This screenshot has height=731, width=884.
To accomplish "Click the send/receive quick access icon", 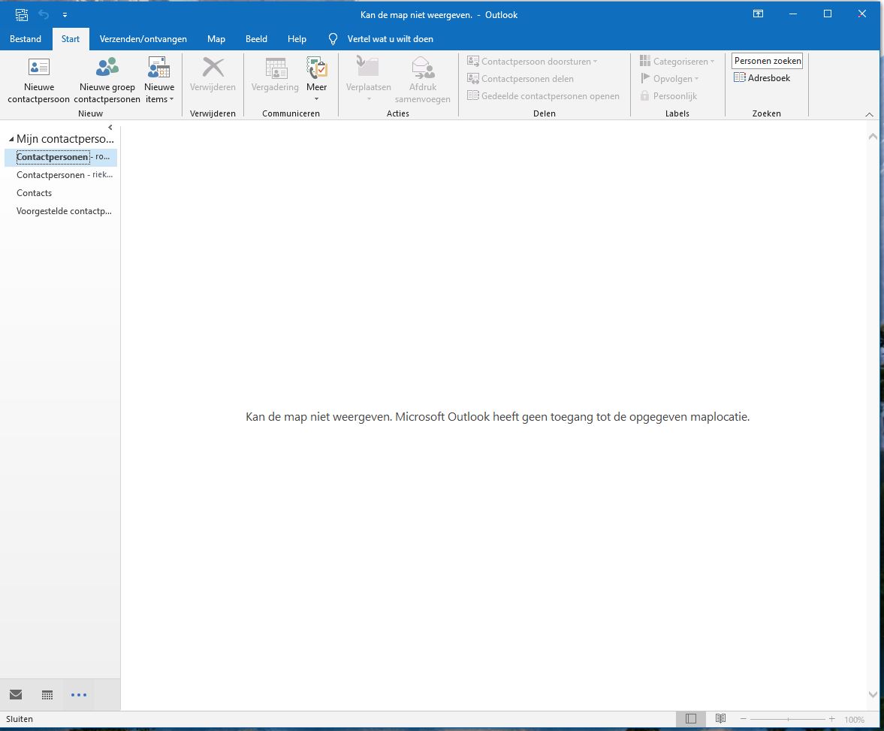I will [22, 15].
